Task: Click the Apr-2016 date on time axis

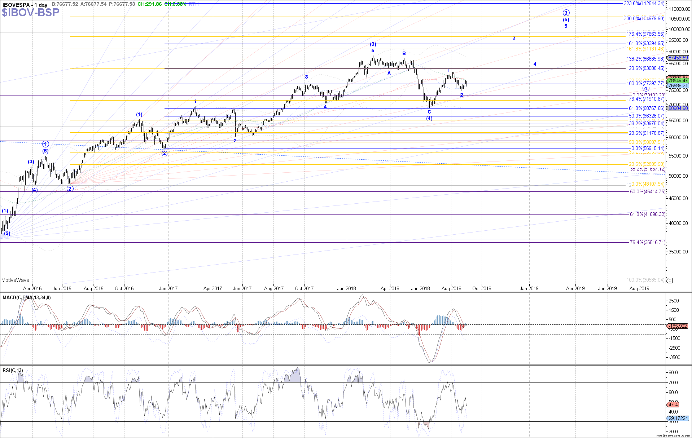Action: pyautogui.click(x=32, y=288)
